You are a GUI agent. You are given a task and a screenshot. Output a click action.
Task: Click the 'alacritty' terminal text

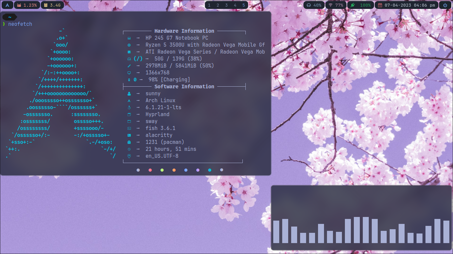159,135
